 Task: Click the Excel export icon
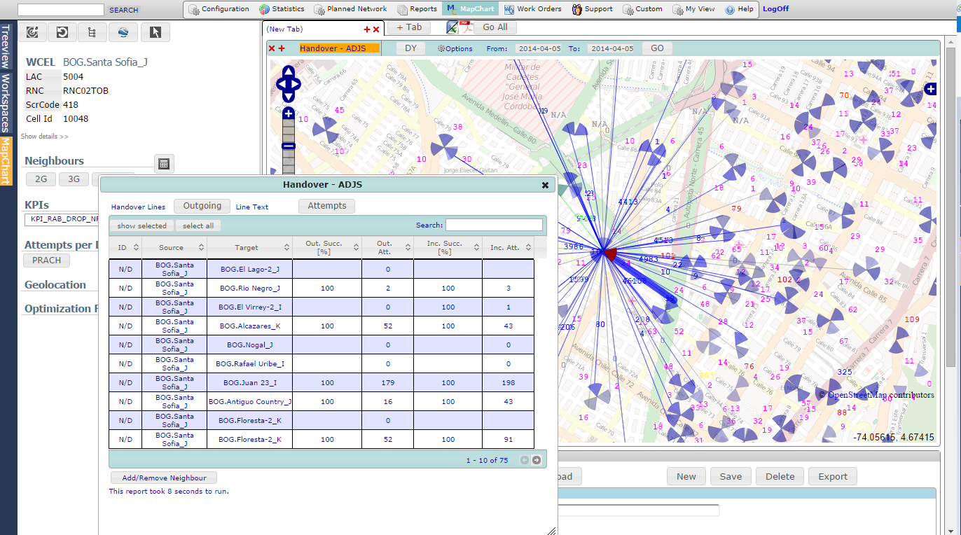[x=452, y=27]
